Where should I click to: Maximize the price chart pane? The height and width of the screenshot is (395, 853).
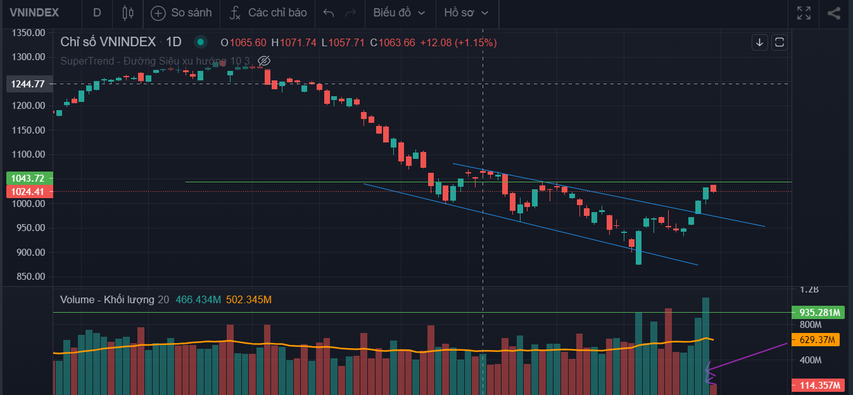coord(780,42)
